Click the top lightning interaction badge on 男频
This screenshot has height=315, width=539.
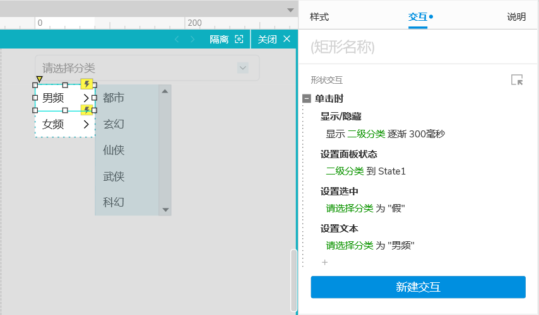coord(86,83)
